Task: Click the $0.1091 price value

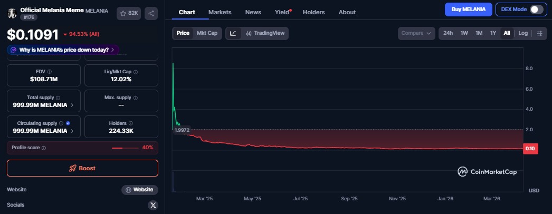Action: (33, 34)
